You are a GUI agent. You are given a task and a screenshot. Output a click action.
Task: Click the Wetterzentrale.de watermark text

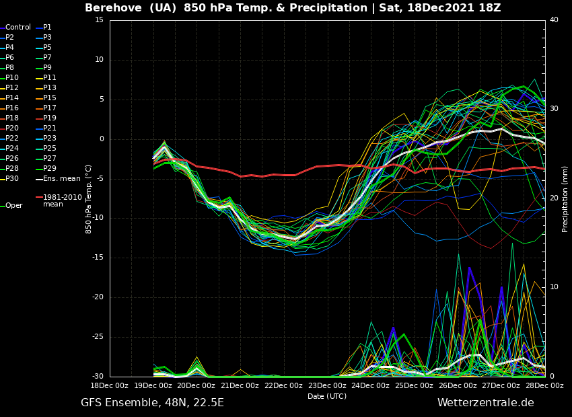[x=485, y=403]
